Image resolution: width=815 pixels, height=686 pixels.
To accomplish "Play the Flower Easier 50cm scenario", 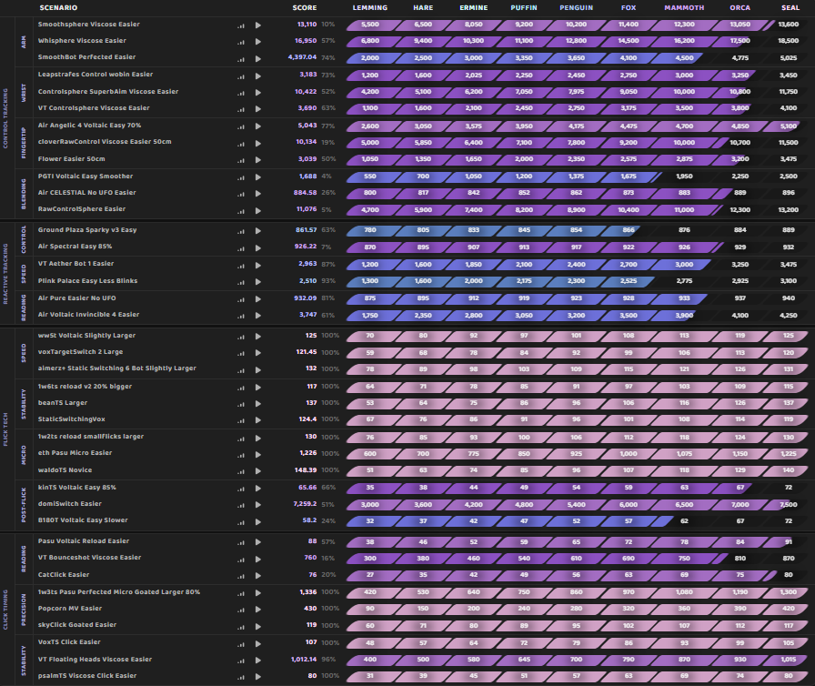I will tap(258, 160).
